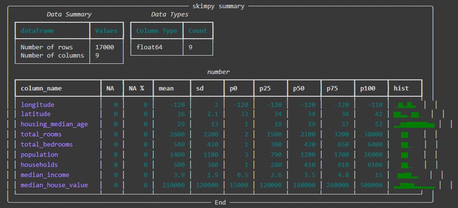Click the 'housing_median_age' row name
This screenshot has width=458, height=208.
[54, 125]
